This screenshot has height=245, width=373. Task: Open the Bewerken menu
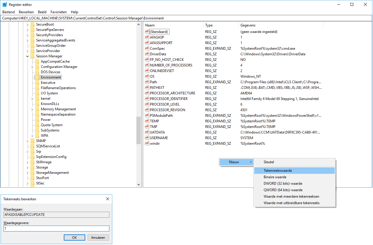click(x=26, y=12)
